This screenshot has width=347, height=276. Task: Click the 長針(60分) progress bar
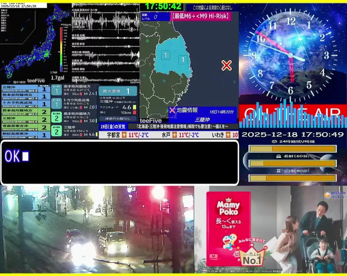(x=293, y=163)
